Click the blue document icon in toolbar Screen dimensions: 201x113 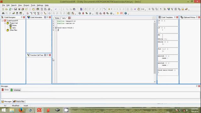click(x=81, y=9)
